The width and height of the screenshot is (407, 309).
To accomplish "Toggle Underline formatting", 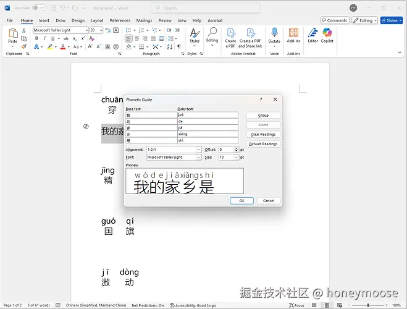I will 52,38.
